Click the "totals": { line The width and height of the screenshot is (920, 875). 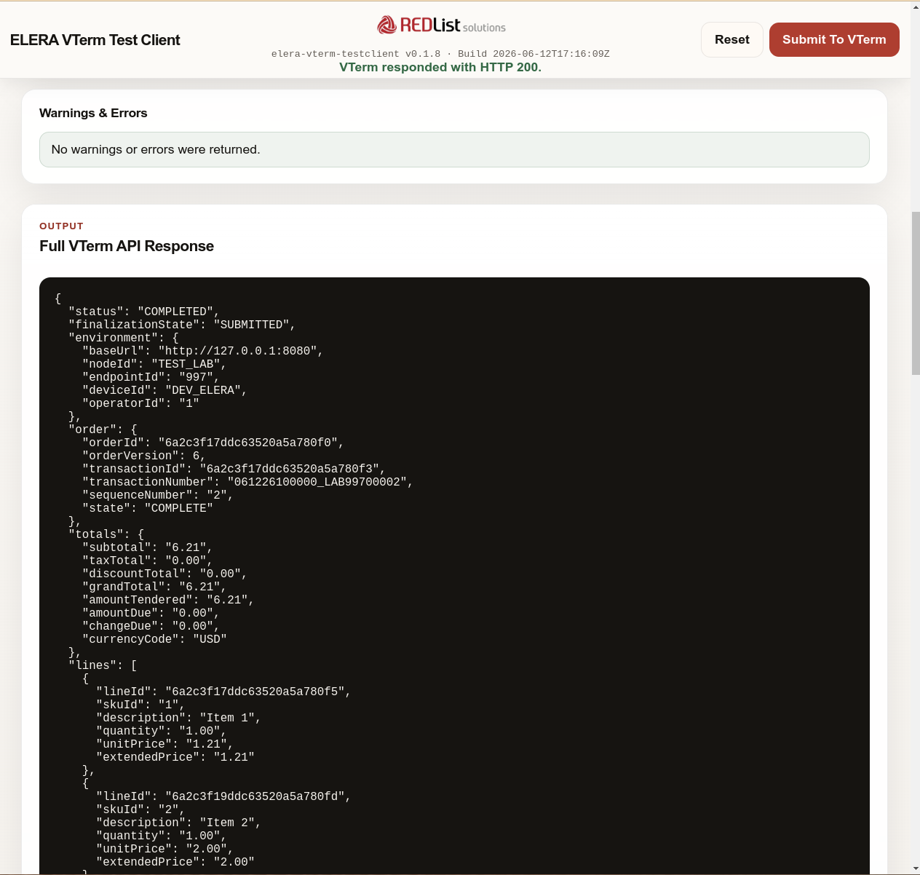pos(106,534)
